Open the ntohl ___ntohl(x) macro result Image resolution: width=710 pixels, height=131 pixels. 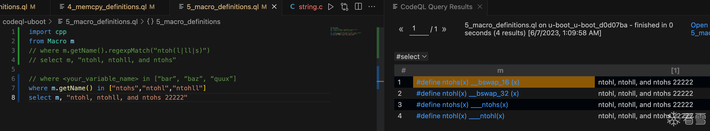tap(460, 116)
